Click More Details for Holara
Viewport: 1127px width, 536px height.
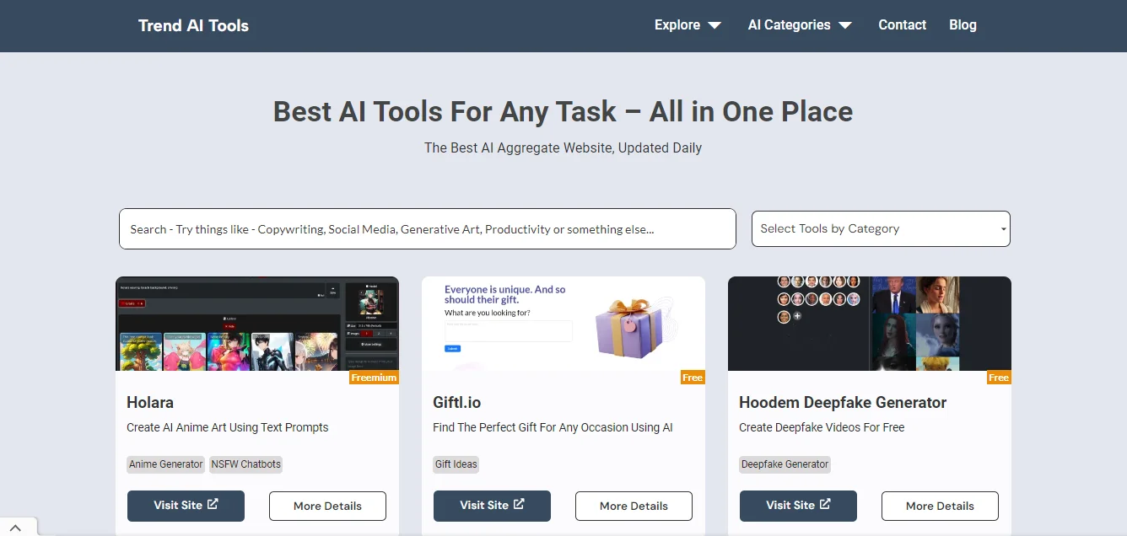click(327, 506)
